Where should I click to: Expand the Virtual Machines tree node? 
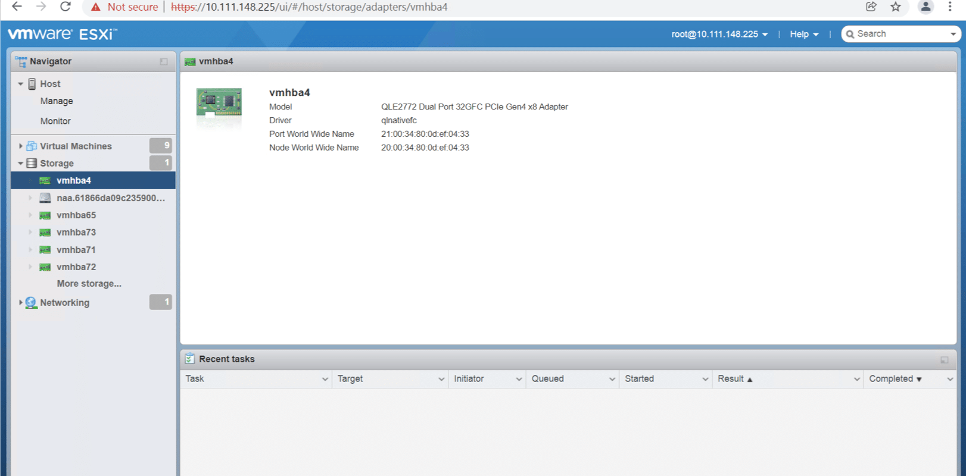[x=21, y=146]
